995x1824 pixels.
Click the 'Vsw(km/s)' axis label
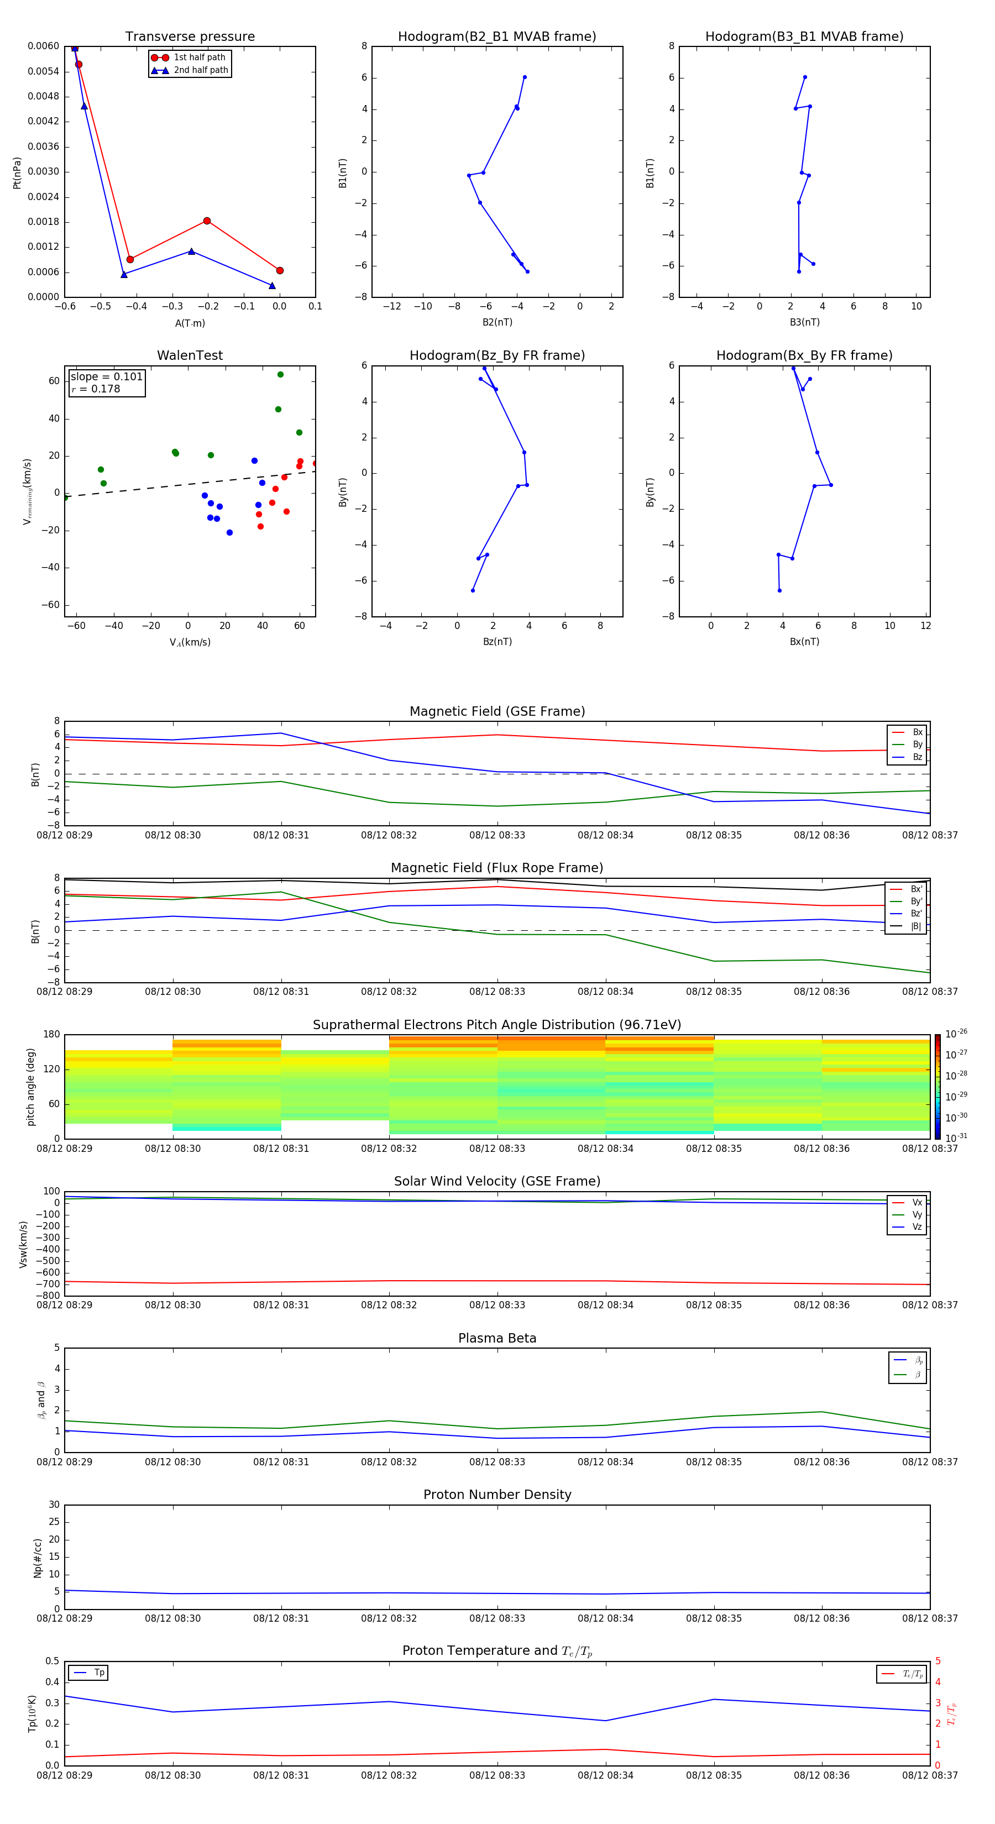click(23, 1244)
